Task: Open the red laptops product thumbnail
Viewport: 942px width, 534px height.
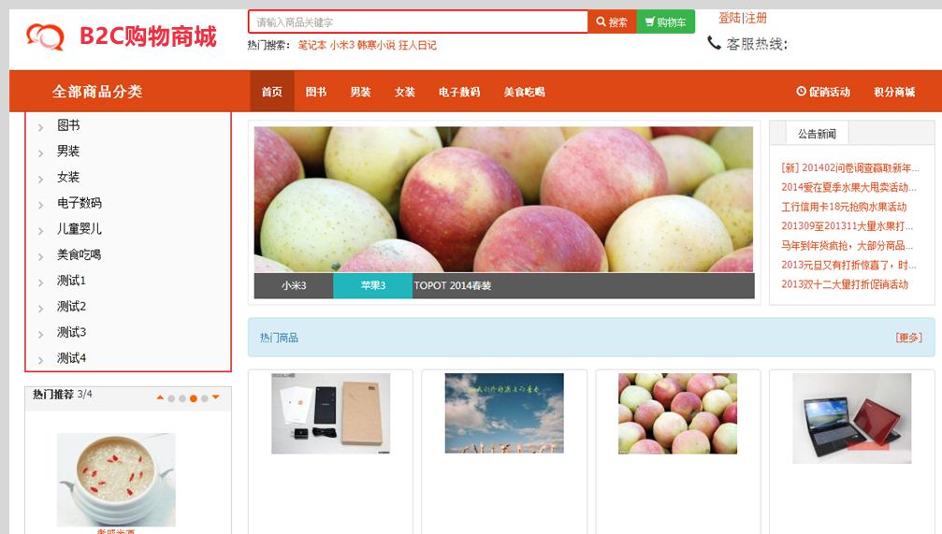Action: (852, 418)
